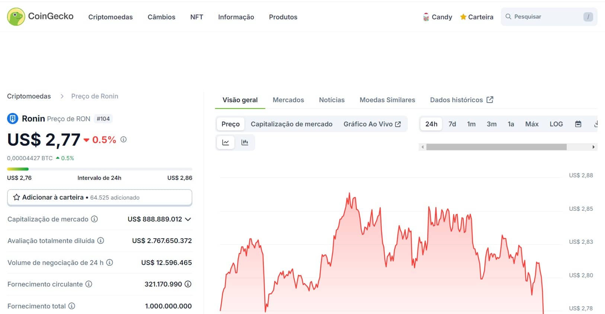The height and width of the screenshot is (314, 605).
Task: Select the 1m time range
Action: (x=471, y=124)
